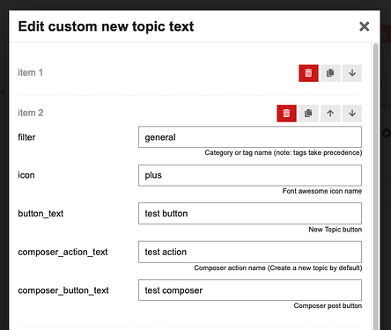Delete item 1 with red trash icon
The height and width of the screenshot is (330, 391).
(308, 73)
